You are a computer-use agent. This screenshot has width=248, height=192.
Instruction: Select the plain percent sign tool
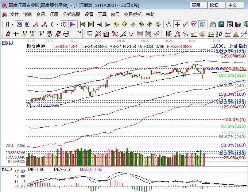click(185, 34)
